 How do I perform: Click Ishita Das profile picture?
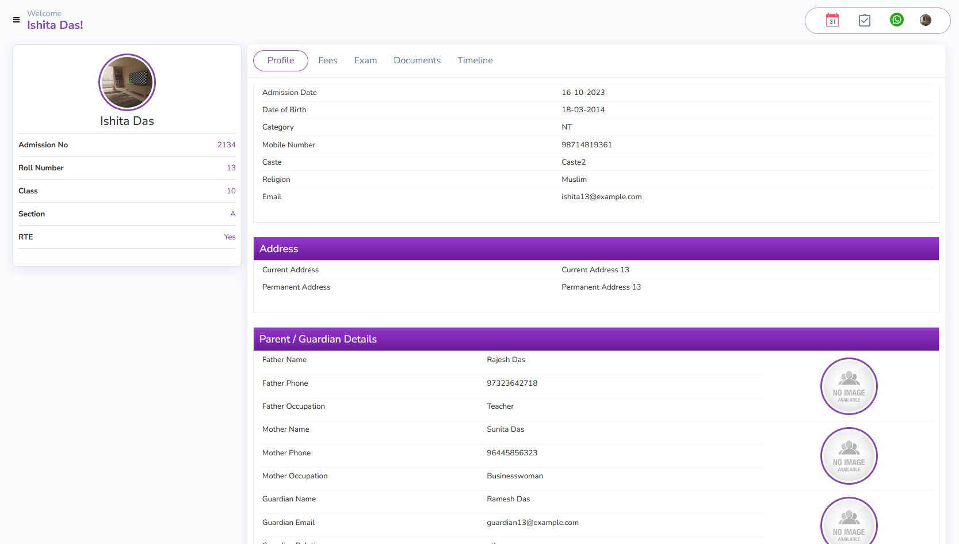(x=127, y=82)
